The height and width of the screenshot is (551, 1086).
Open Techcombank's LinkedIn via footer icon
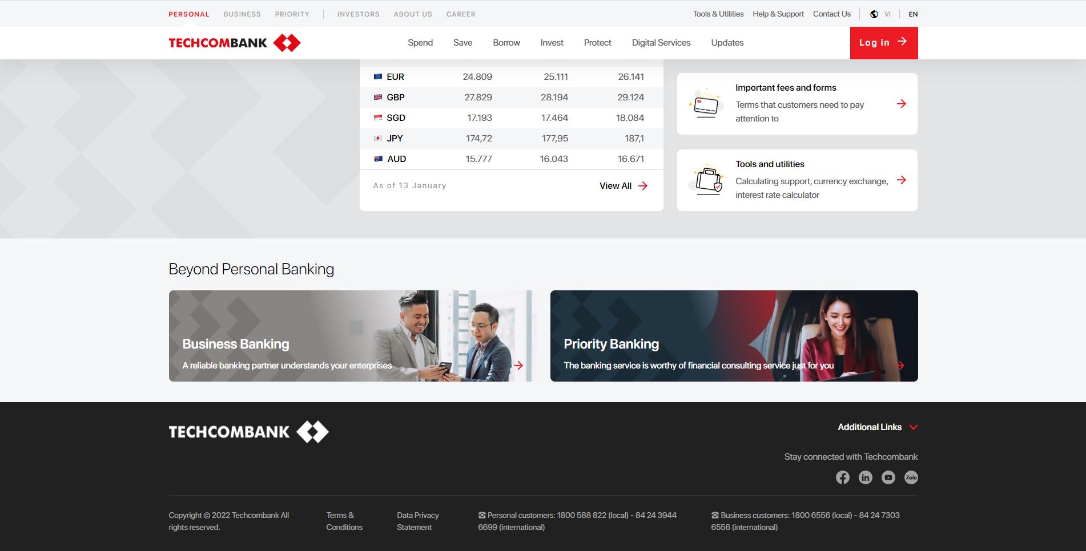coord(865,477)
